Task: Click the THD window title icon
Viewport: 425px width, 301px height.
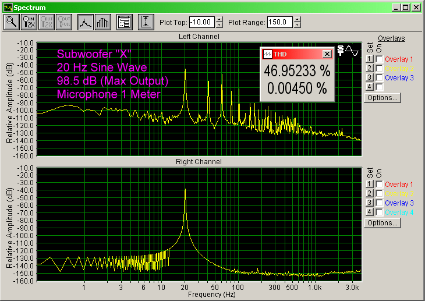Action: 267,54
